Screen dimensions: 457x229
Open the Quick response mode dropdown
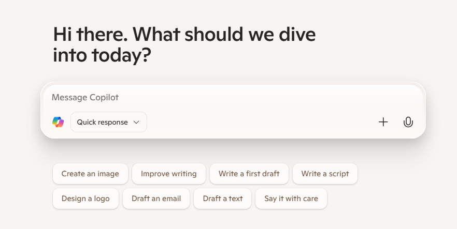click(109, 122)
